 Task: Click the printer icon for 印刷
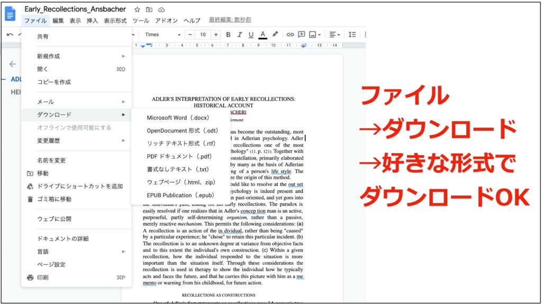click(x=30, y=278)
